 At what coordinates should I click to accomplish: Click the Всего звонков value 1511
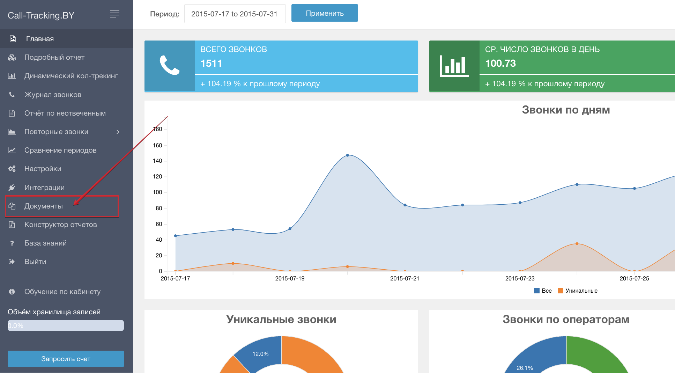pos(211,63)
